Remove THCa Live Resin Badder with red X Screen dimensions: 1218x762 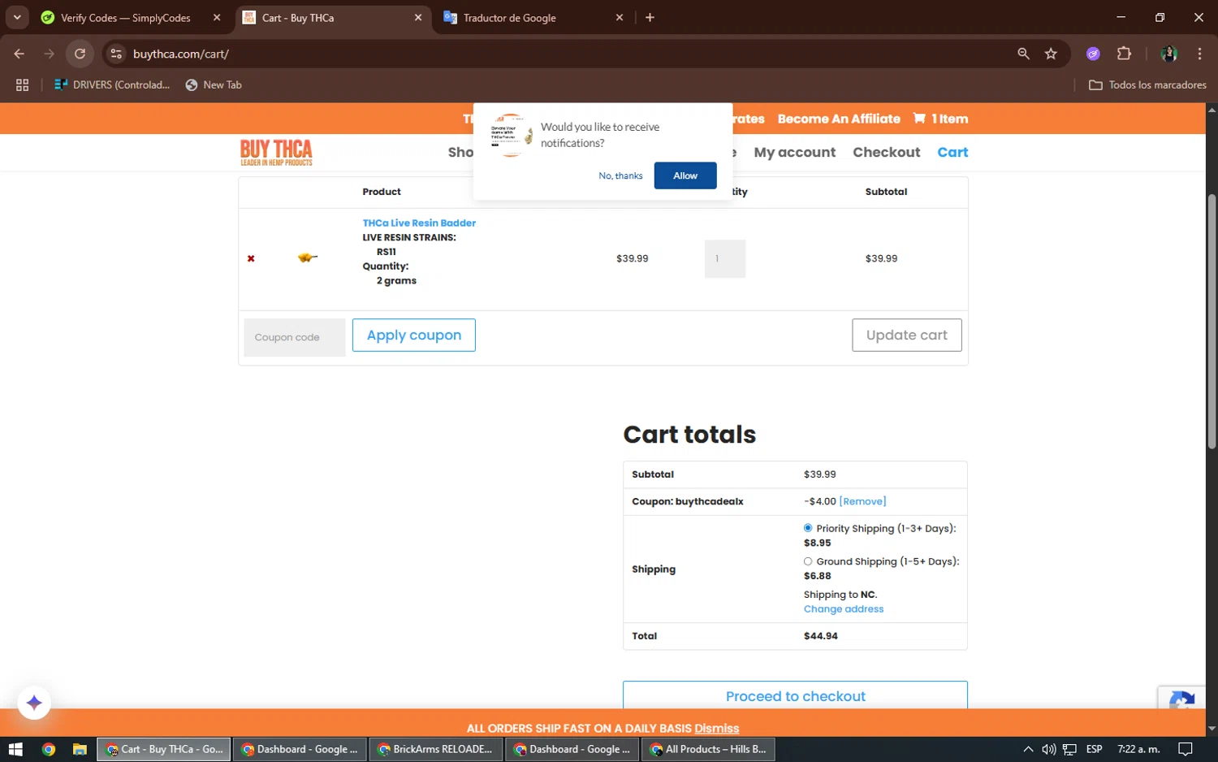(251, 258)
